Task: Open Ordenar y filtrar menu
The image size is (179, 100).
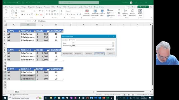Action: pyautogui.click(x=125, y=13)
